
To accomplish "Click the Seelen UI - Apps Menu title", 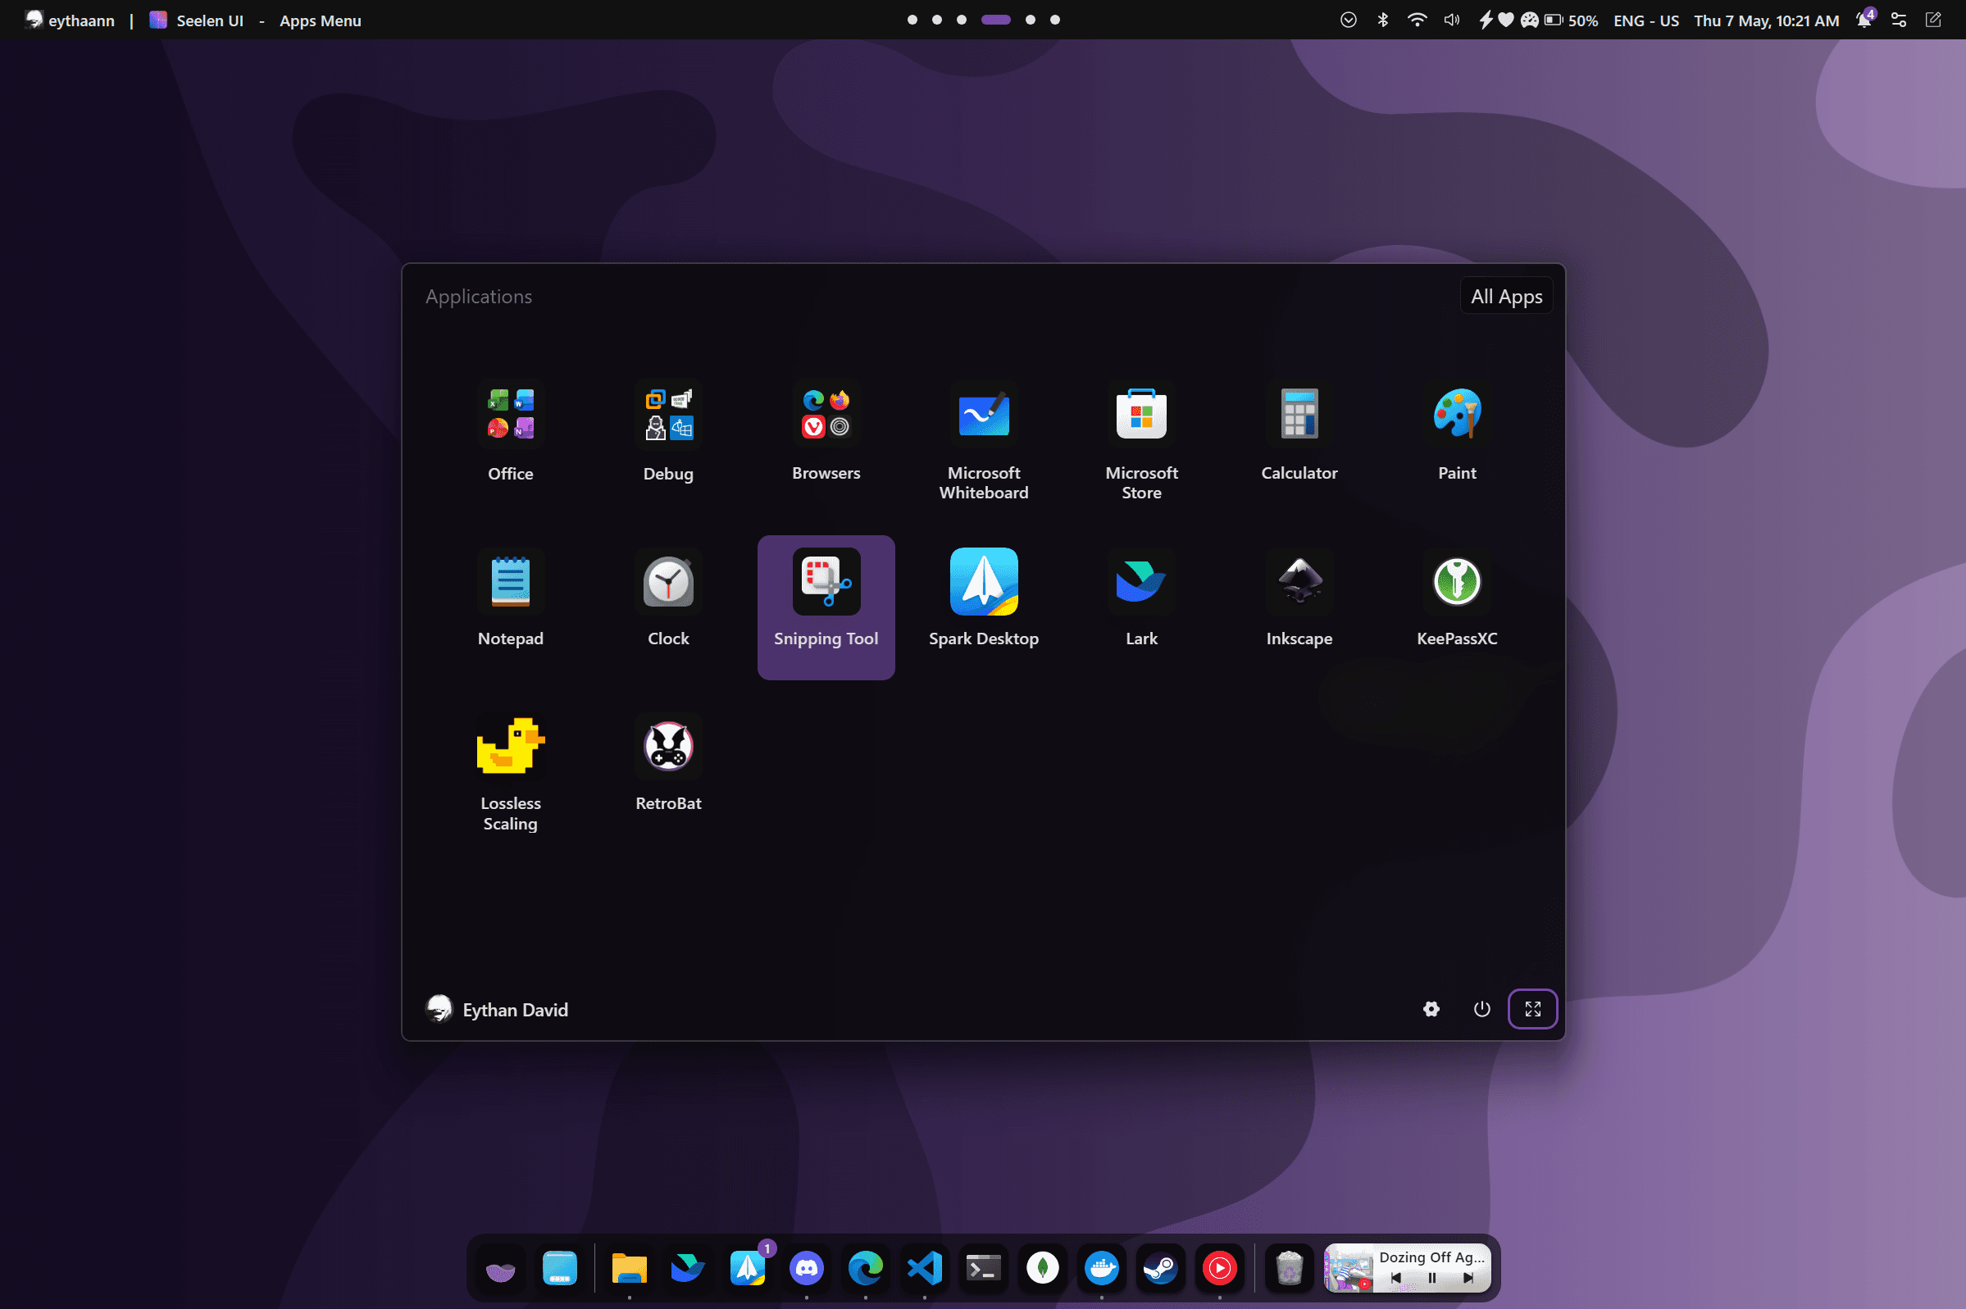I will [x=255, y=20].
